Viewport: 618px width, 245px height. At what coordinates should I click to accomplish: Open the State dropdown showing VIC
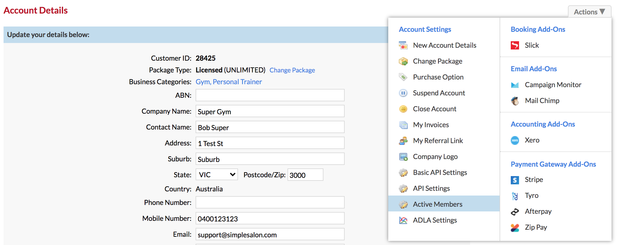217,175
